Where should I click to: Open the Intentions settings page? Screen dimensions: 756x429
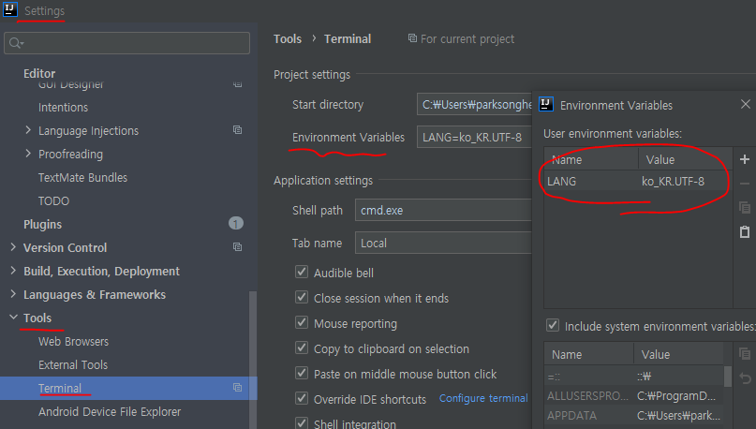(x=63, y=107)
